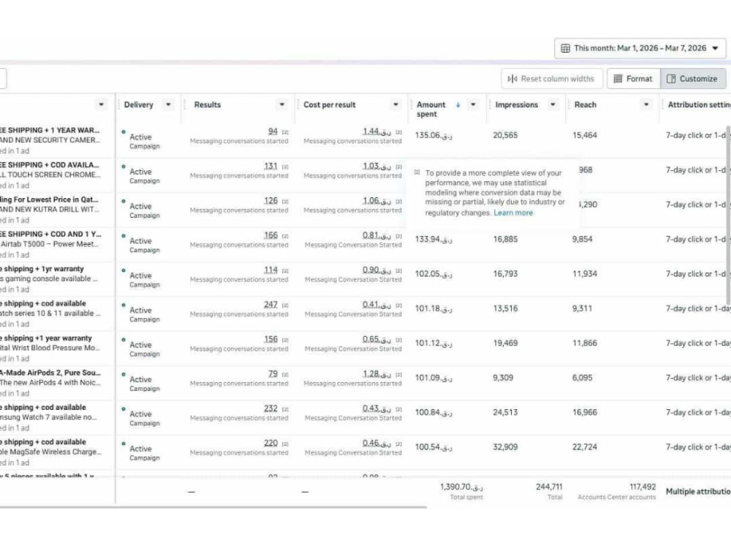731x548 pixels.
Task: Click the info icon in statistical modeling tooltip
Action: 417,172
